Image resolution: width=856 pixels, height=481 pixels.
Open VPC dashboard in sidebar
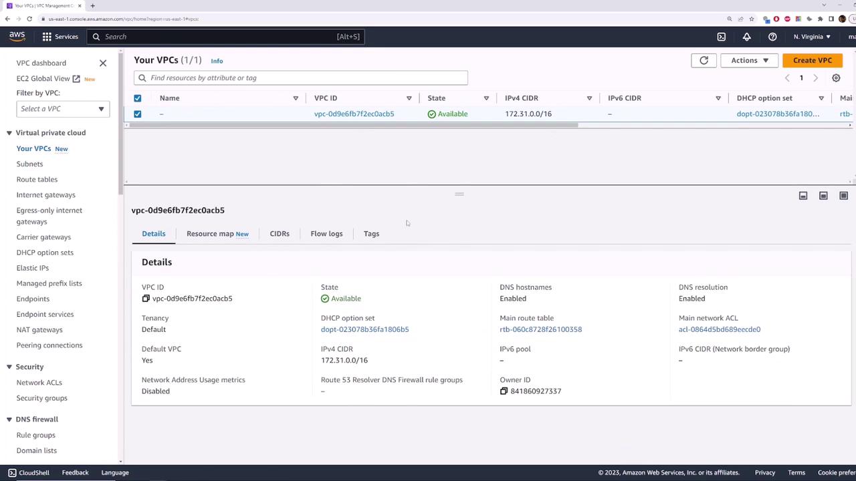[x=41, y=63]
